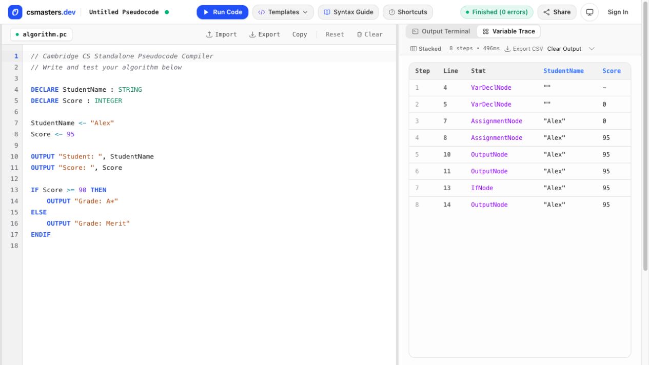This screenshot has height=365, width=649.
Task: Show the Shortcuts panel
Action: pyautogui.click(x=408, y=12)
